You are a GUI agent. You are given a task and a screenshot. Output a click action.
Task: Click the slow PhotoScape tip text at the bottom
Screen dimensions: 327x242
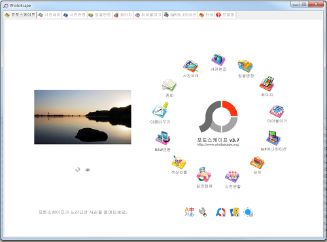click(82, 212)
